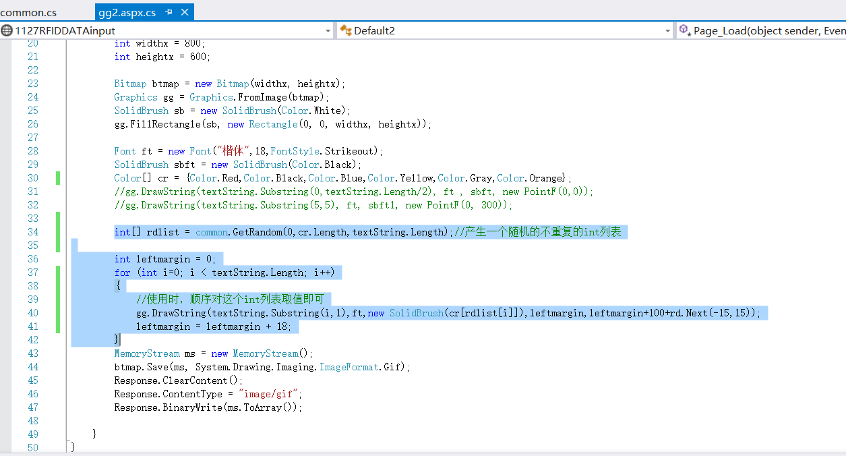Expand the arrow at the project combo's right end
This screenshot has height=456, width=846.
(x=328, y=30)
